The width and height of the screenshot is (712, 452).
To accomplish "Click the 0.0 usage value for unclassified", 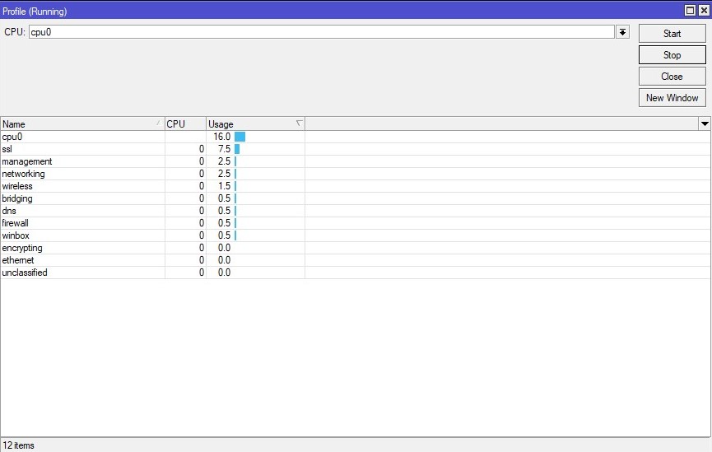I will (225, 273).
